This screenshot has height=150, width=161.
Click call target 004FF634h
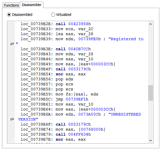[79, 134]
